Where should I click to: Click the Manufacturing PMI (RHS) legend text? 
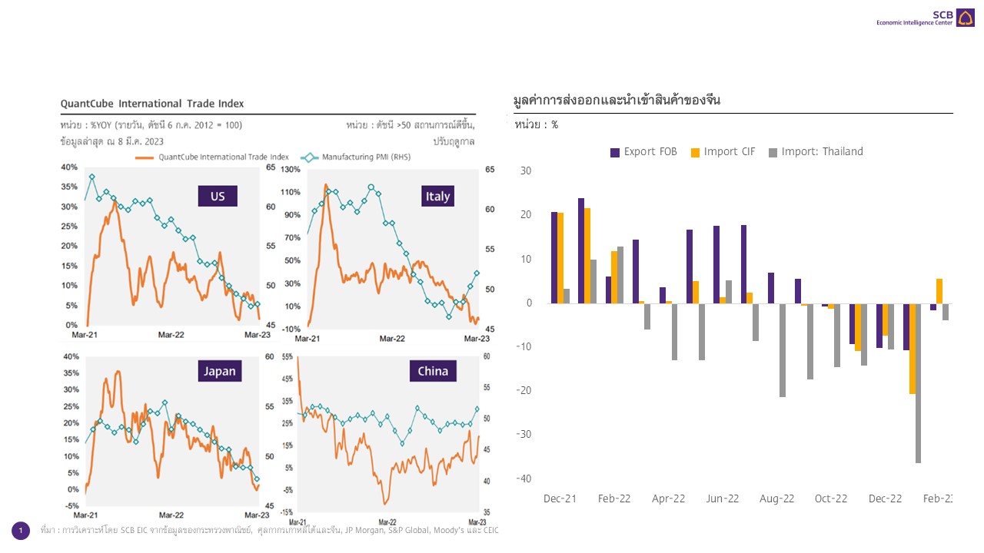(x=365, y=157)
